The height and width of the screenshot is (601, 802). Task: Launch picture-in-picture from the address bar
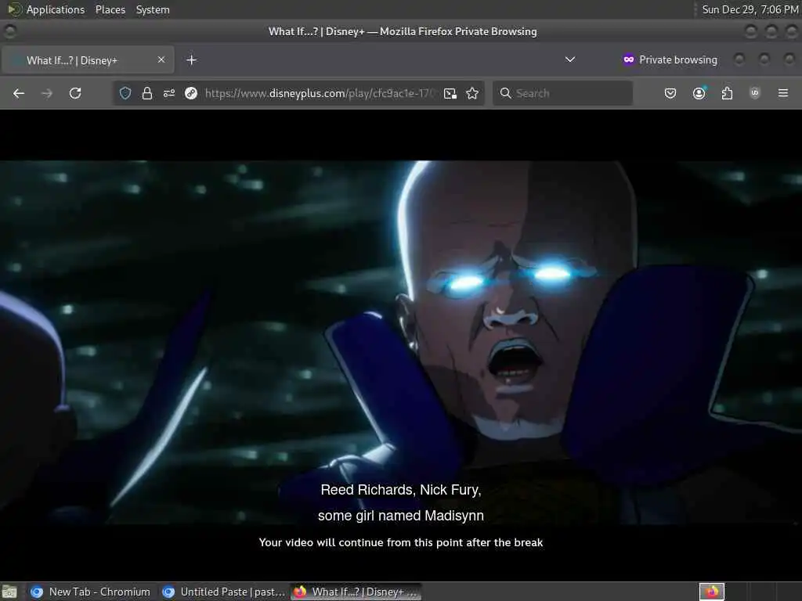(450, 93)
